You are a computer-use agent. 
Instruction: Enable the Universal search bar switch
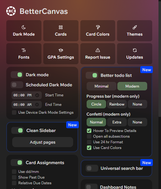(x=92, y=168)
